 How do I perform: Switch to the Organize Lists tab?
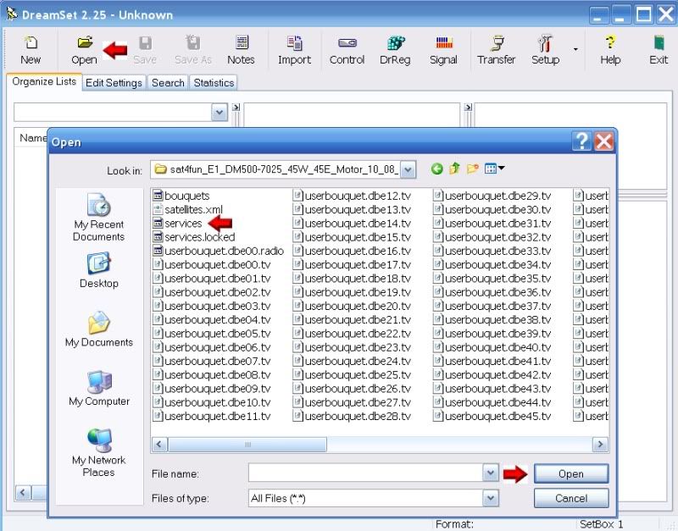pos(44,81)
